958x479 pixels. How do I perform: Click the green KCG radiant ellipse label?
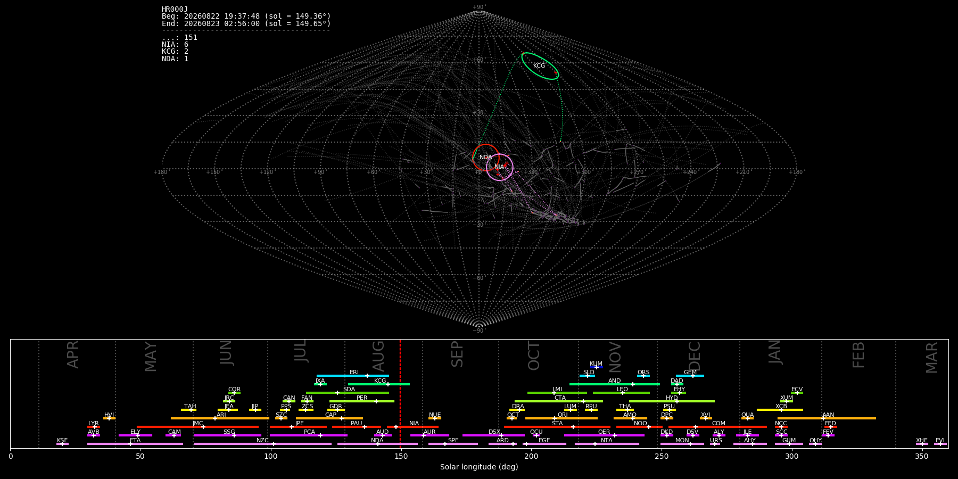point(539,65)
